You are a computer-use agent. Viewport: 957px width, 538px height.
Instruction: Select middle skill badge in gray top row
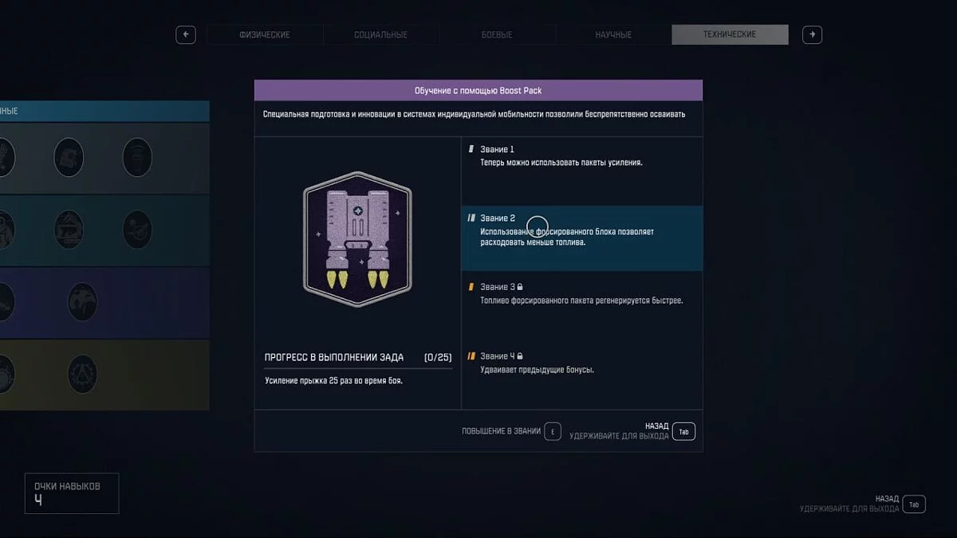click(69, 158)
